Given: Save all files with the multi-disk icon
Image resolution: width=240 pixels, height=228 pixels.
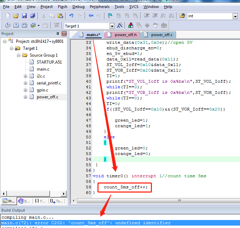Looking at the screenshot, I should (x=33, y=16).
